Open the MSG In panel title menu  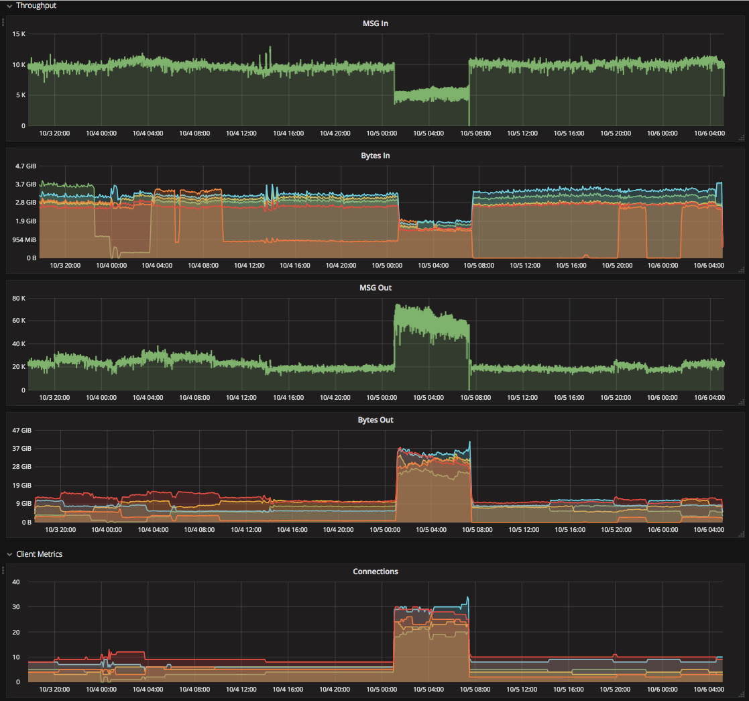click(x=375, y=23)
